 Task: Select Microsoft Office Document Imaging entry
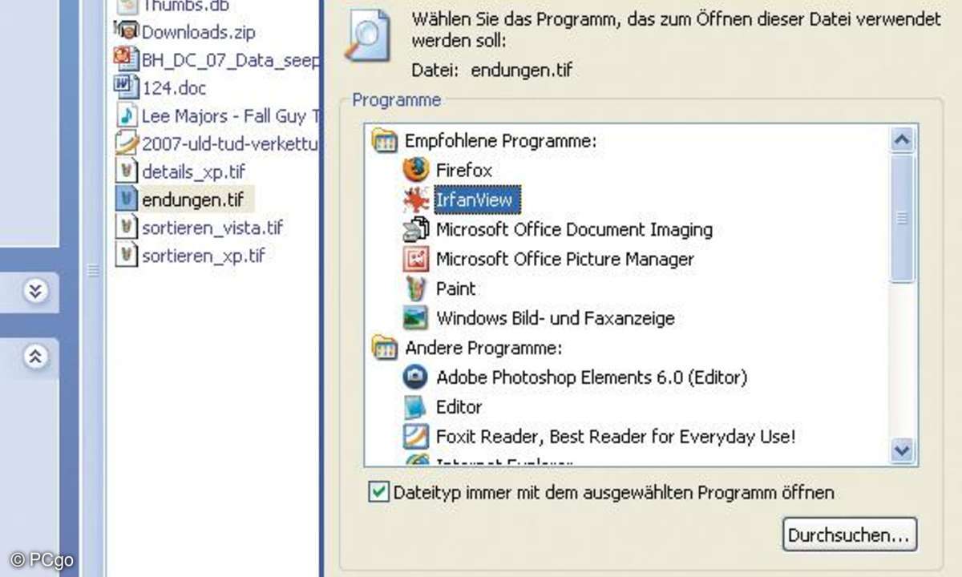click(574, 229)
